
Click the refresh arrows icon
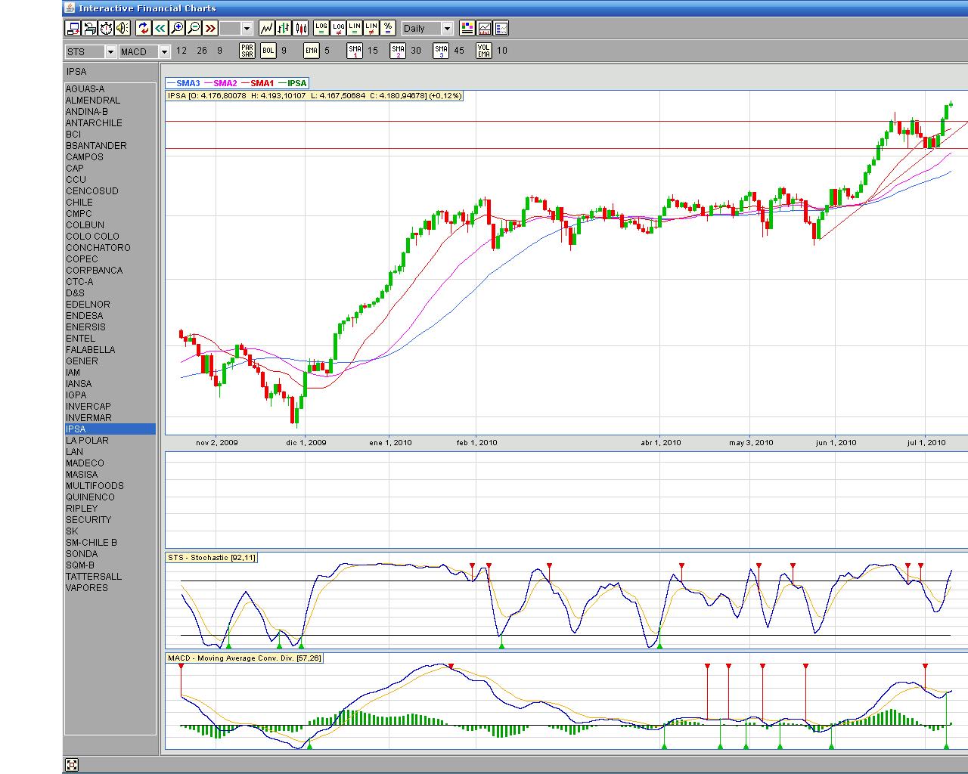[144, 28]
